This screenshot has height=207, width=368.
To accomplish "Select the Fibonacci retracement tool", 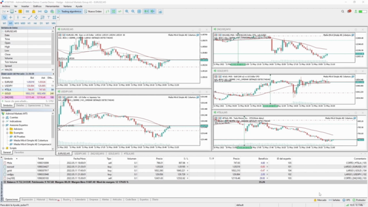I will point(42,17).
